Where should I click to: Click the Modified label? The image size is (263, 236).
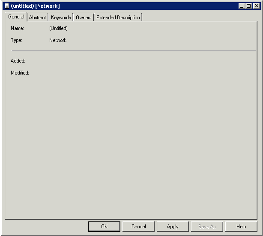(x=20, y=73)
